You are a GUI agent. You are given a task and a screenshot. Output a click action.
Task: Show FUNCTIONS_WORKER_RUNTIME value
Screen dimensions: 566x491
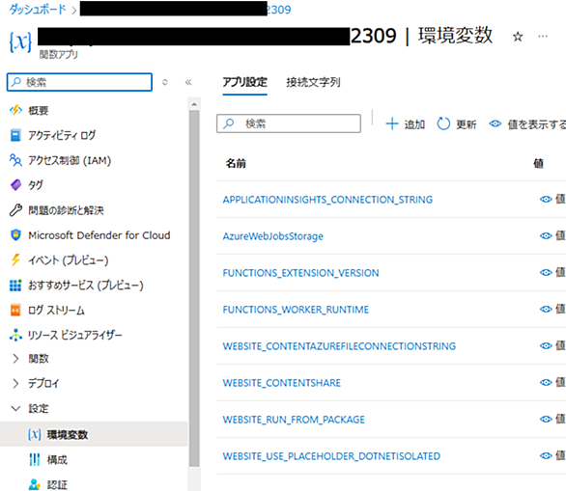(546, 309)
